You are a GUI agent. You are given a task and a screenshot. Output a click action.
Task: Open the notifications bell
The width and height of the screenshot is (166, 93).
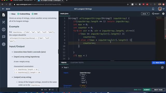click(x=153, y=9)
